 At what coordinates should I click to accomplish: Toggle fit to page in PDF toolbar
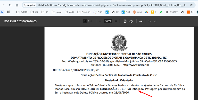[125, 21]
